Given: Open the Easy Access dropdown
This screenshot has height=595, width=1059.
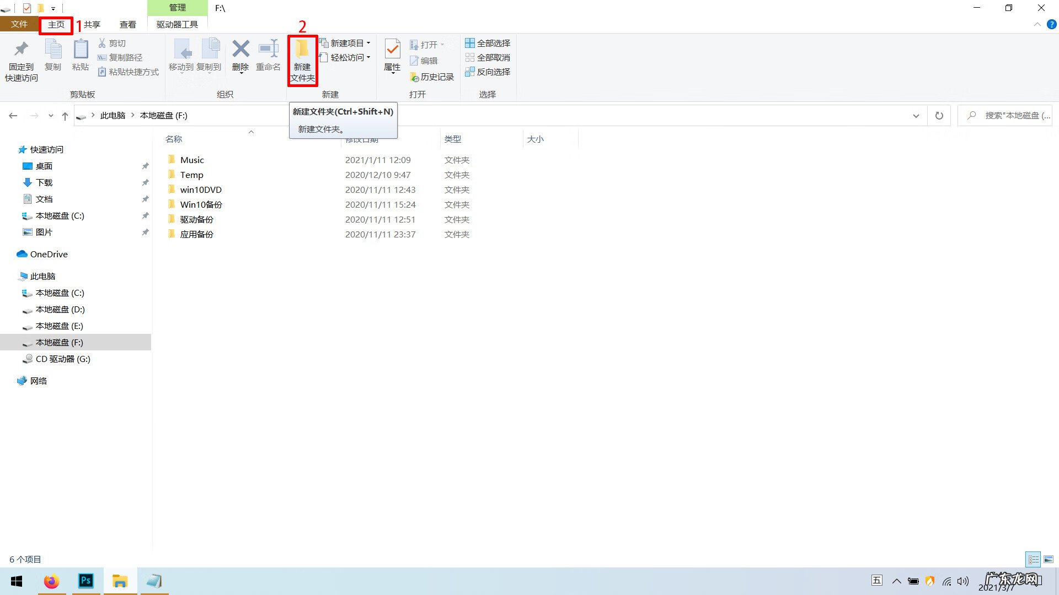Looking at the screenshot, I should click(x=346, y=57).
